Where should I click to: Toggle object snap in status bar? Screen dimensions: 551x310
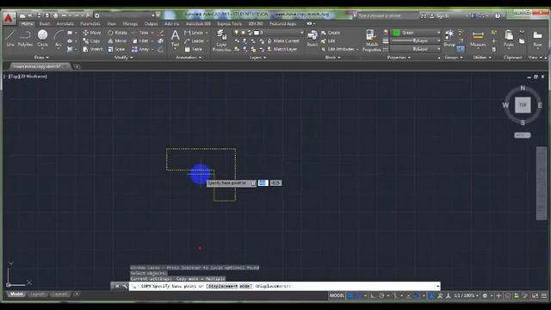417,295
